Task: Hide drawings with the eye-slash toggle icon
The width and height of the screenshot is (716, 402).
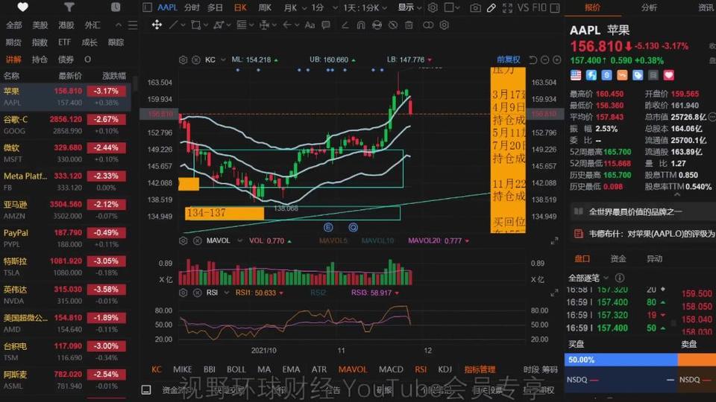Action: (393, 25)
